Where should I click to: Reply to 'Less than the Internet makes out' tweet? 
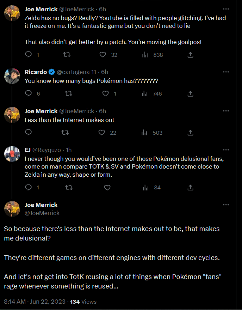(29, 133)
